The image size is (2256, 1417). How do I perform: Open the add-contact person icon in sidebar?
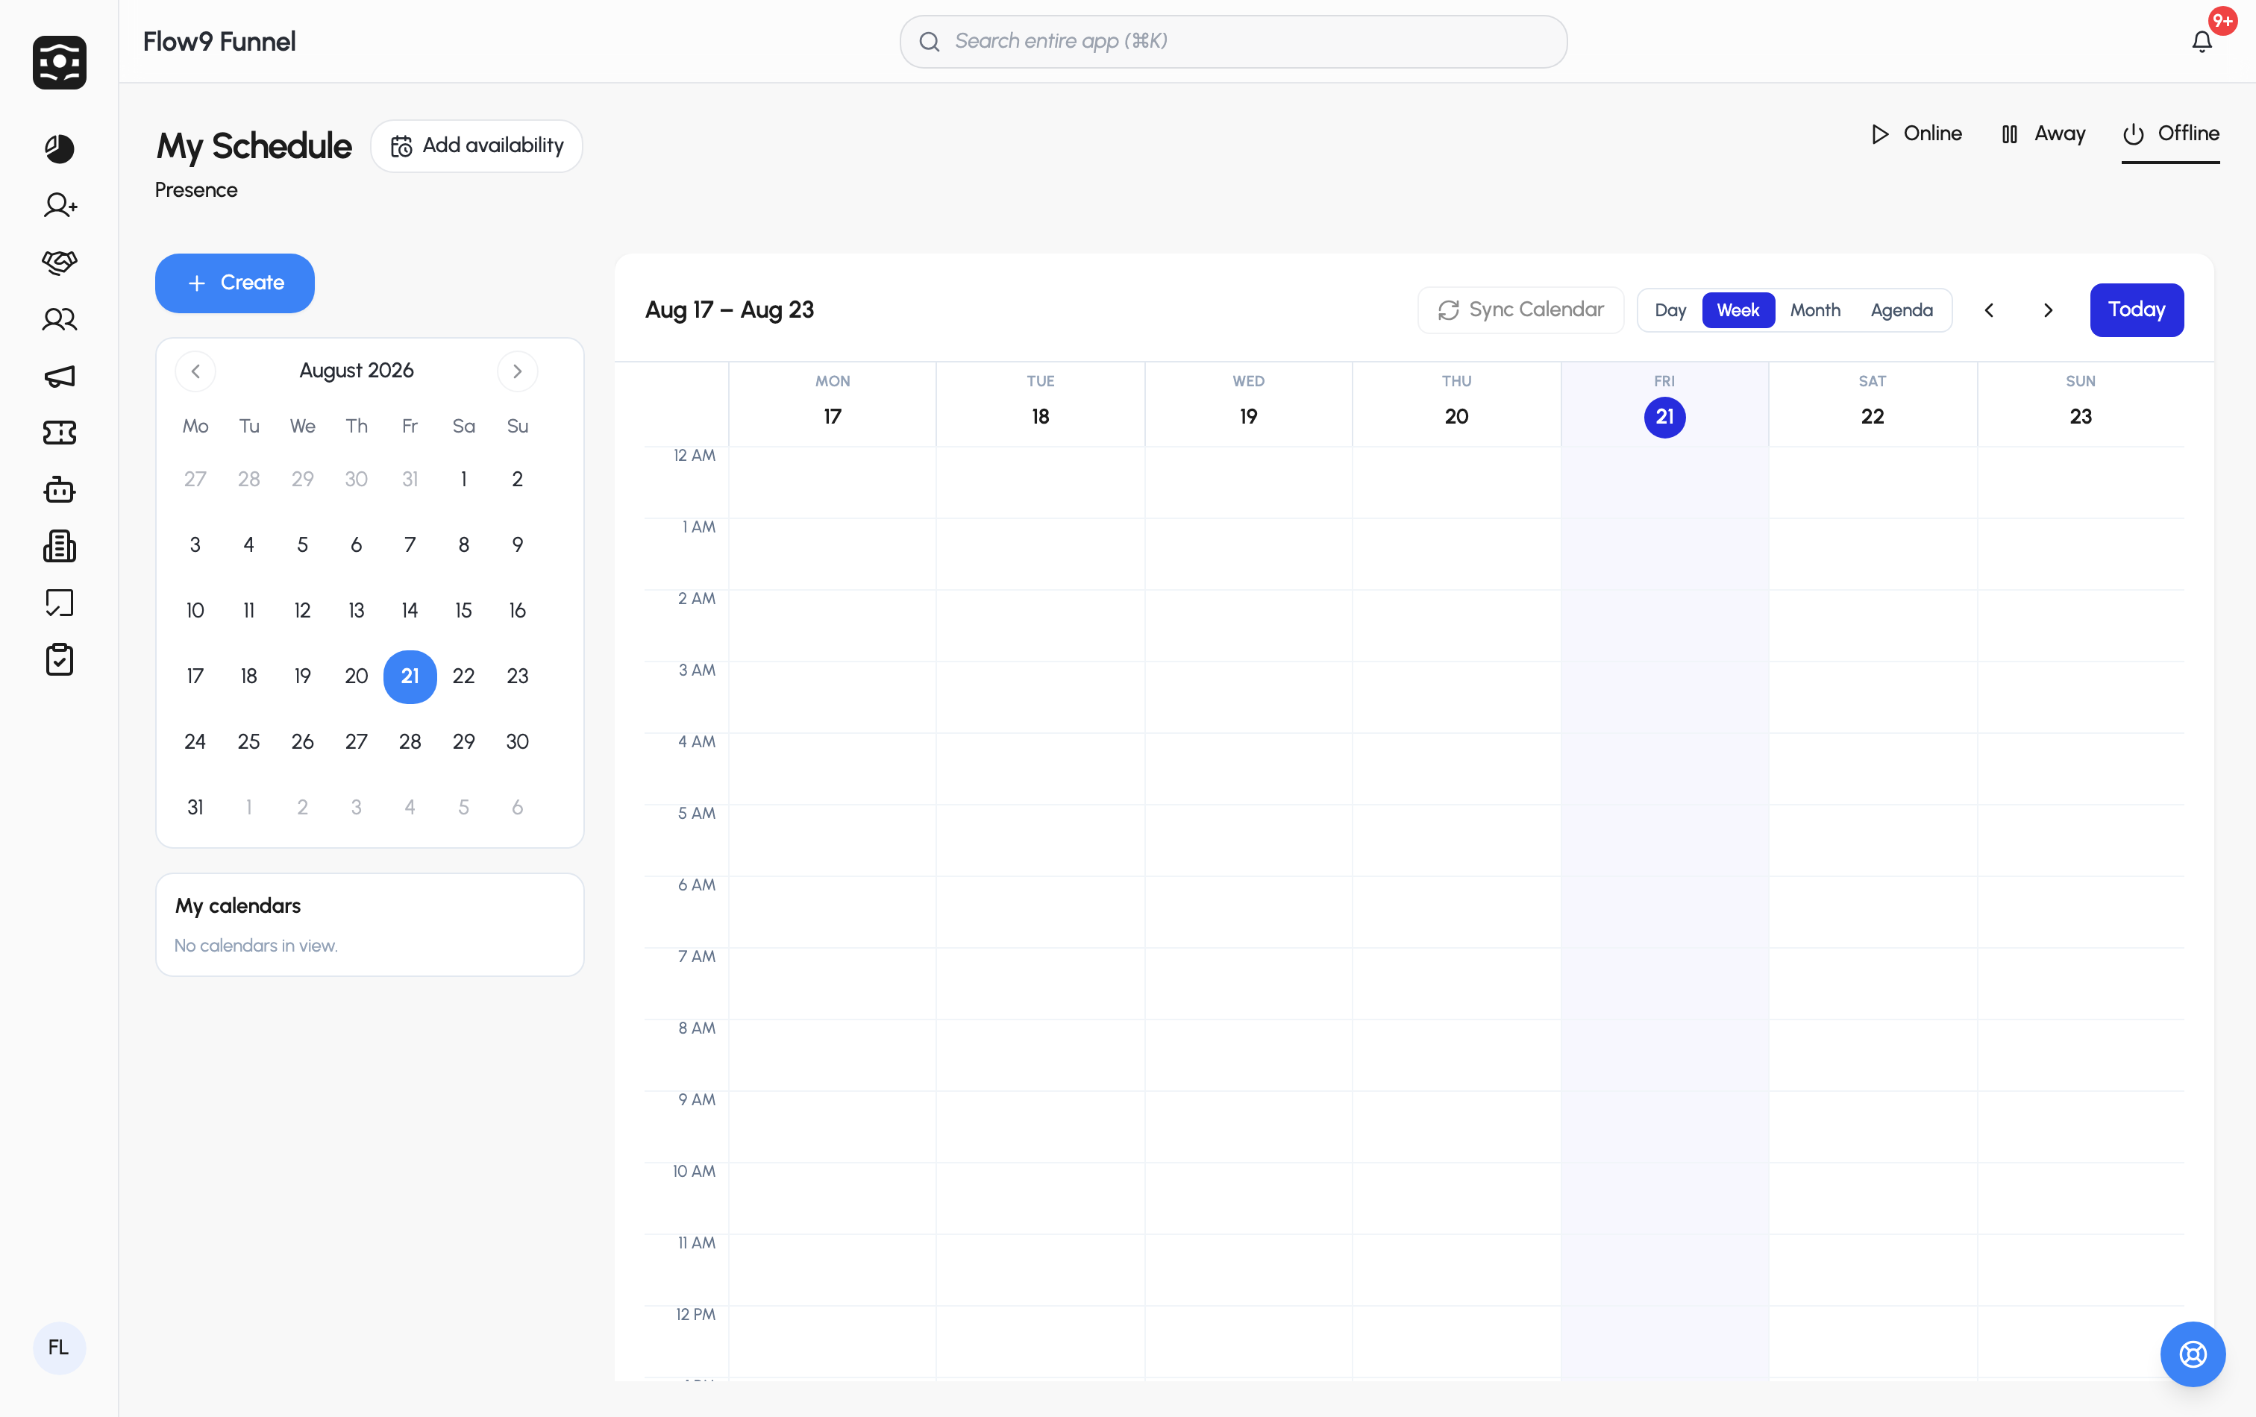[x=60, y=205]
